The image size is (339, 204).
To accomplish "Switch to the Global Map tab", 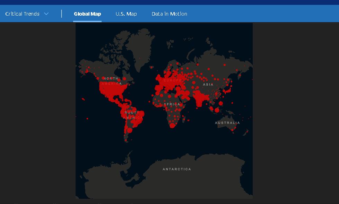I will 87,14.
